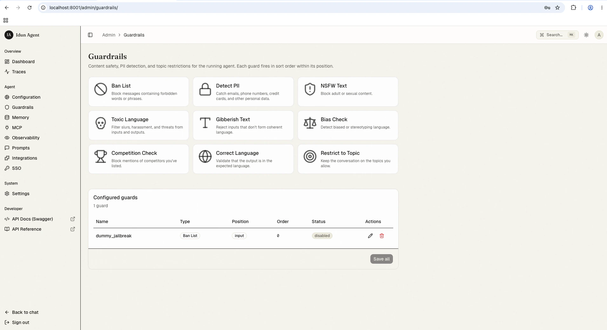Screen dimensions: 607x330
Task: Click the Status column header
Action: [319, 221]
